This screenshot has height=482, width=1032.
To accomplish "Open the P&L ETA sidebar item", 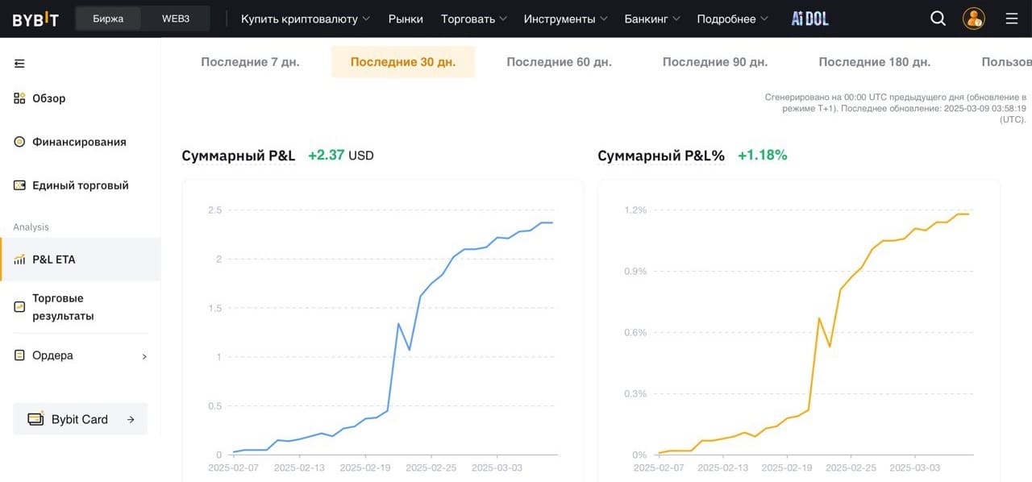I will (81, 260).
